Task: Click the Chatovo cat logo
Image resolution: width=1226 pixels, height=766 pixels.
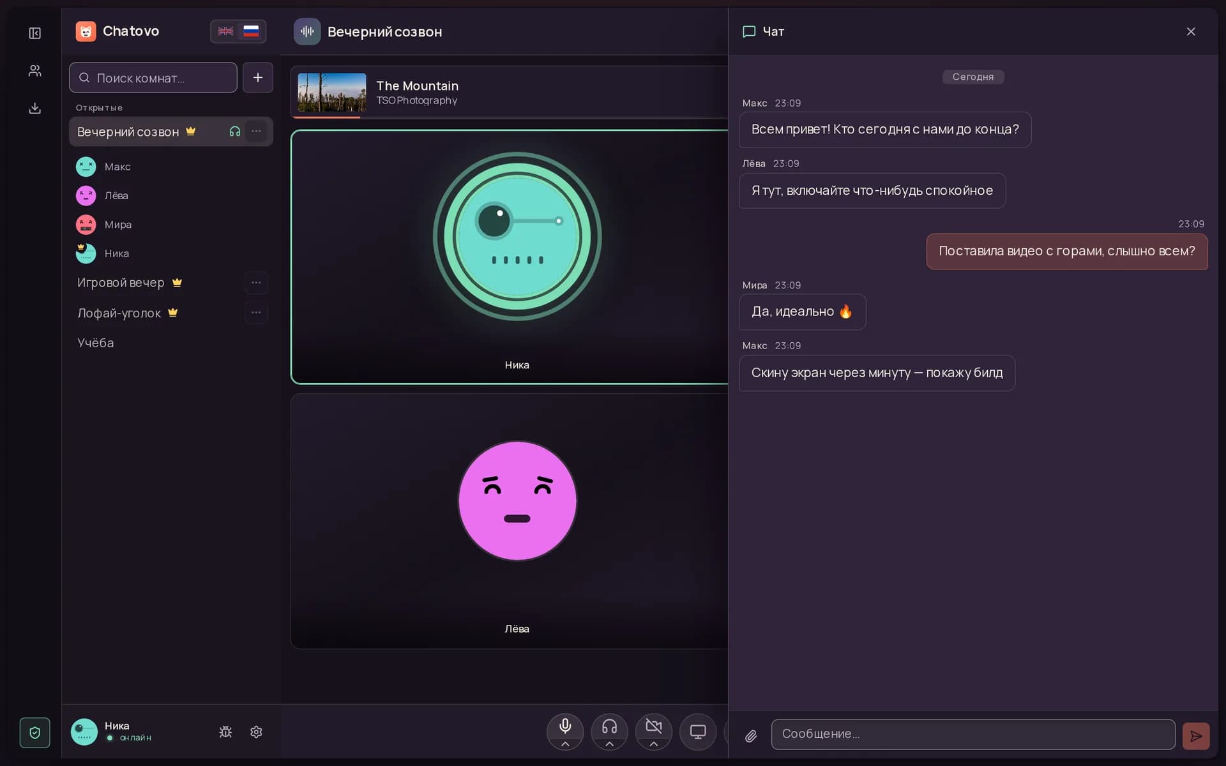Action: [x=86, y=31]
